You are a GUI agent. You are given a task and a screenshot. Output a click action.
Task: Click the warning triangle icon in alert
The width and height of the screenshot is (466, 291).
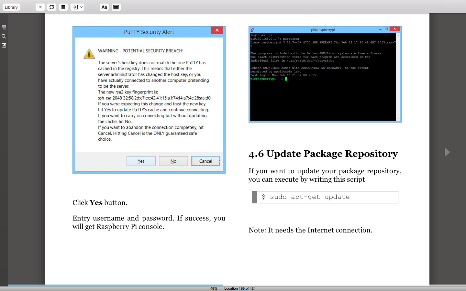click(89, 54)
